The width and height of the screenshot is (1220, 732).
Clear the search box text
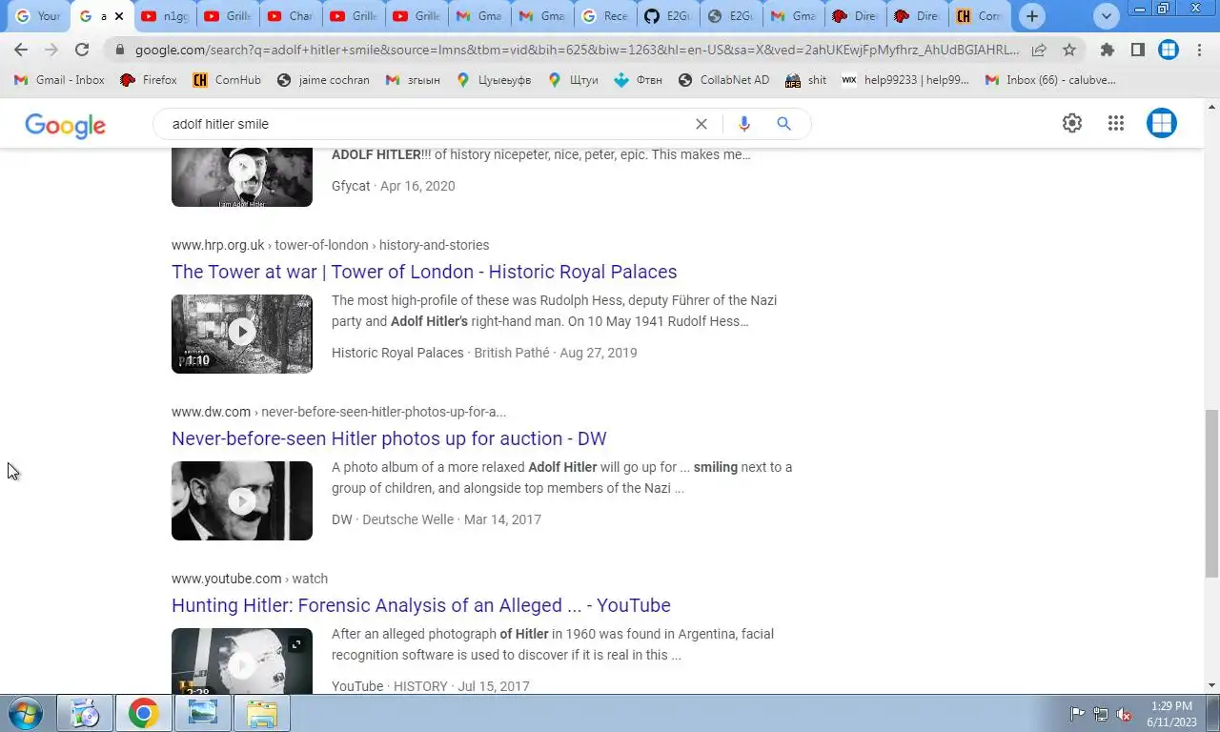701,124
